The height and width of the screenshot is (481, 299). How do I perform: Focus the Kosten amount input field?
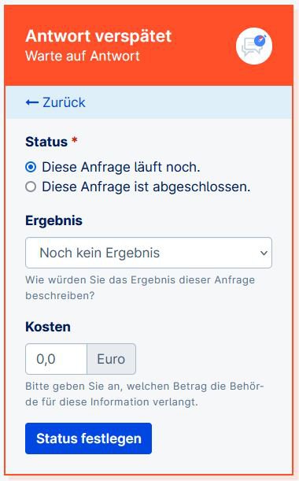pos(57,359)
